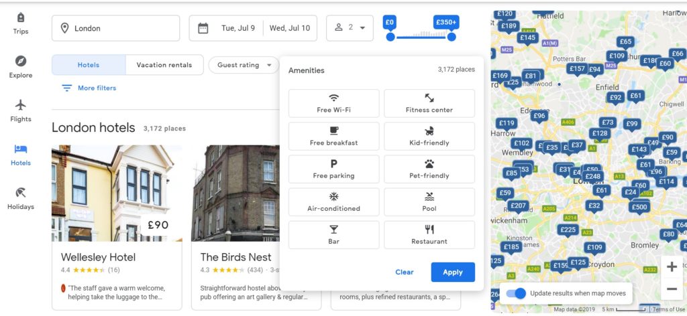Click Terms of Use on the map

pos(669,309)
